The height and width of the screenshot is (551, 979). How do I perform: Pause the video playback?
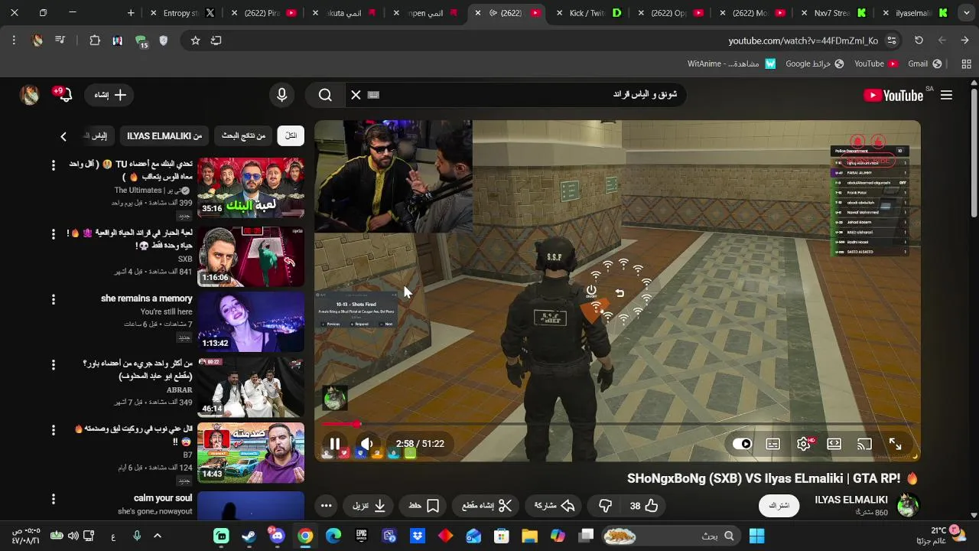point(335,444)
